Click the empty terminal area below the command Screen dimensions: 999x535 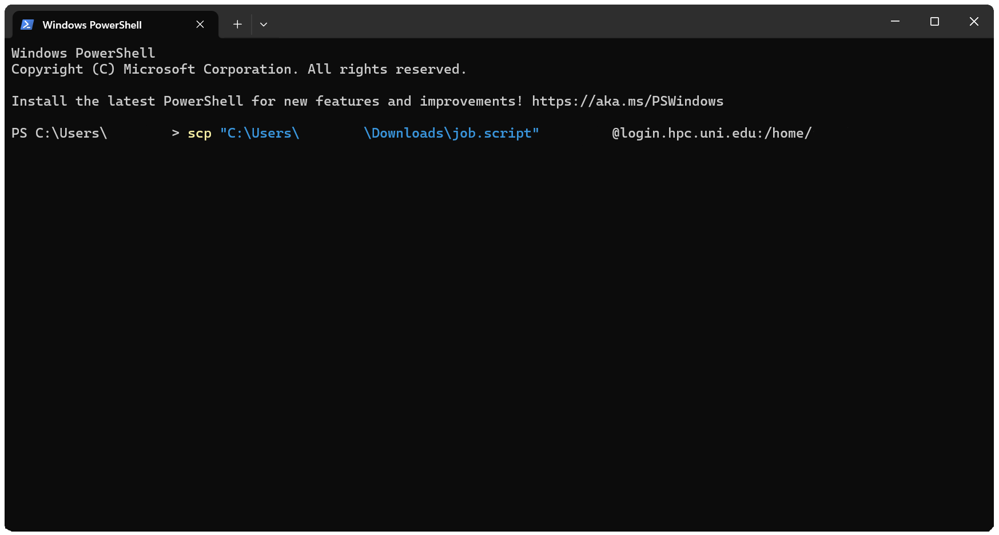click(497, 331)
